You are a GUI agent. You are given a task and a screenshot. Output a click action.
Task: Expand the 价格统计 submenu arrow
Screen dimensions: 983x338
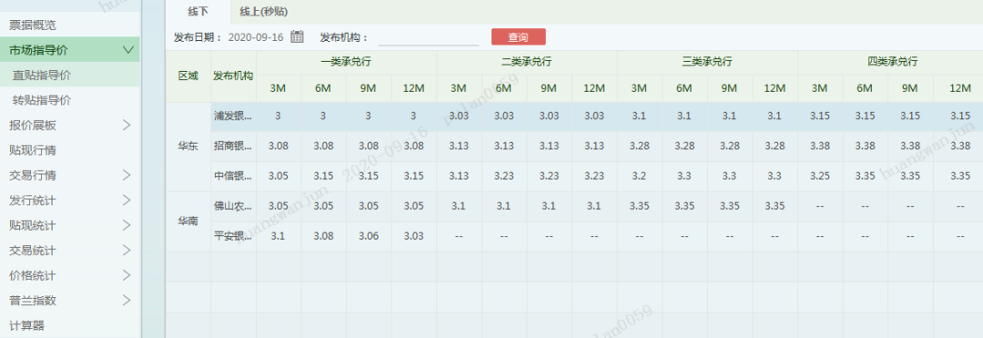coord(127,275)
